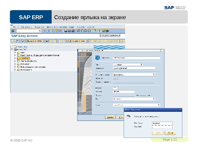Open the Фавориты menu
Screen dimensions: 198x148
(x=39, y=27)
